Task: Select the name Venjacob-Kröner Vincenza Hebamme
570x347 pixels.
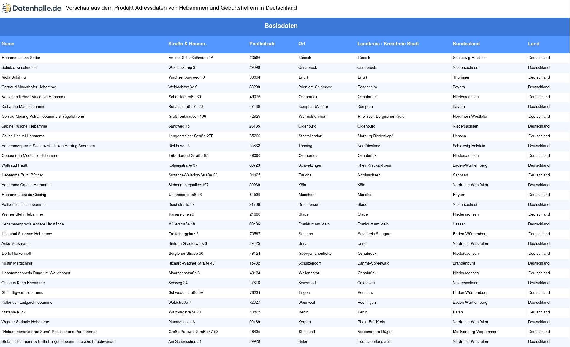Action: click(x=34, y=97)
